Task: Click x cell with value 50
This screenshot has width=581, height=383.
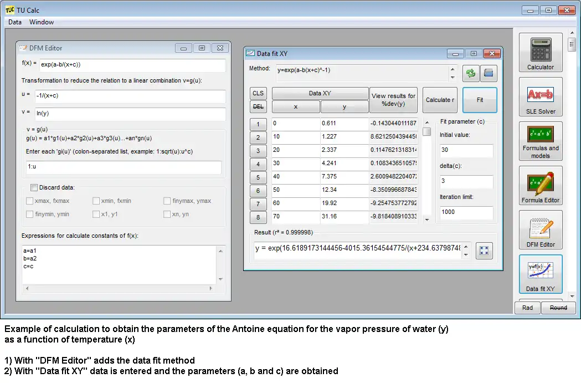Action: (x=296, y=190)
